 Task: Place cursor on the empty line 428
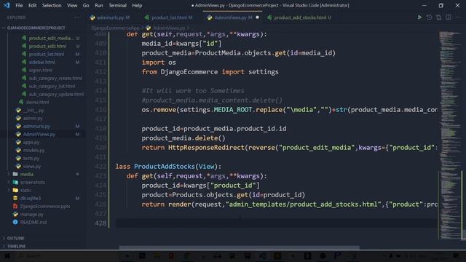point(276,223)
